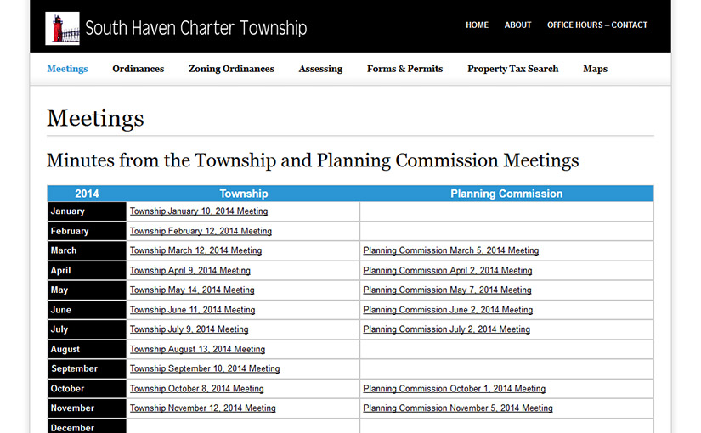View Planning Commission July 2, 2014 Meeting

[447, 329]
